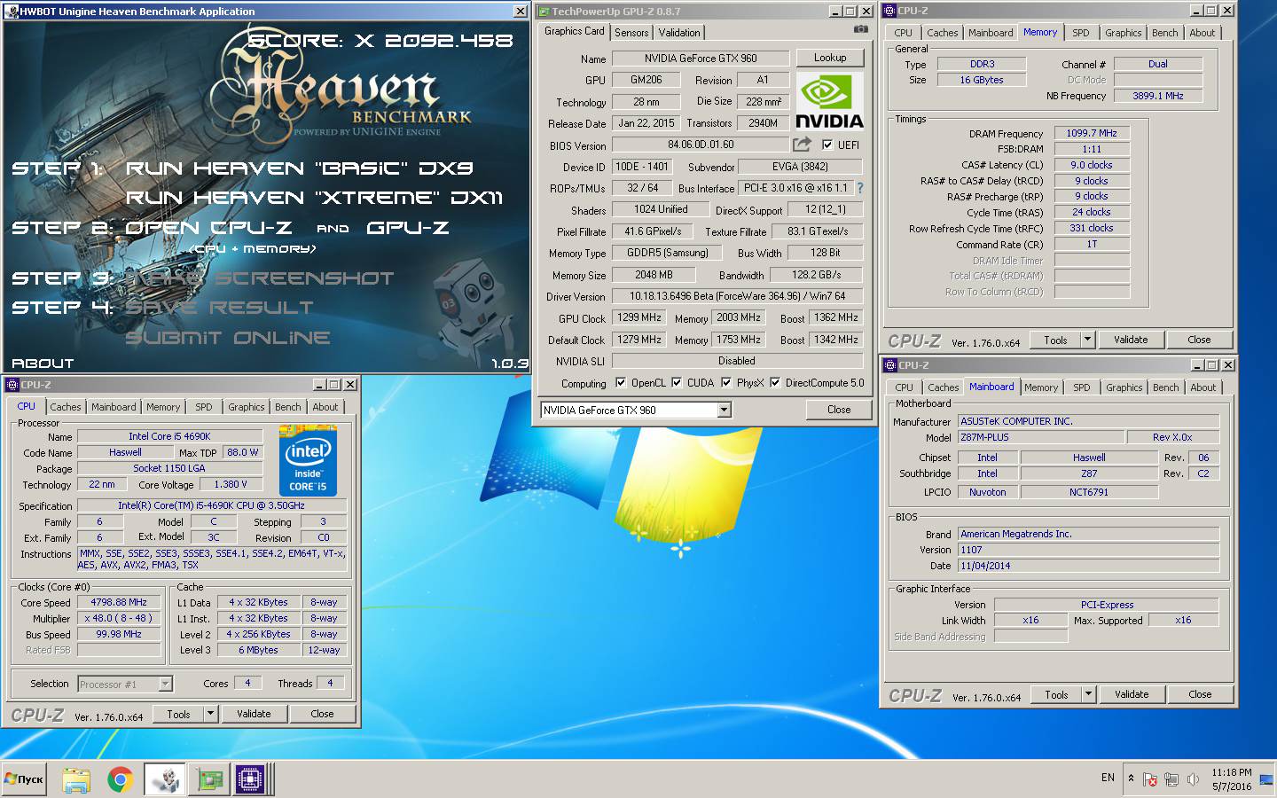1277x798 pixels.
Task: Click the BIOS version share/export icon in GPU-Z
Action: tap(802, 144)
